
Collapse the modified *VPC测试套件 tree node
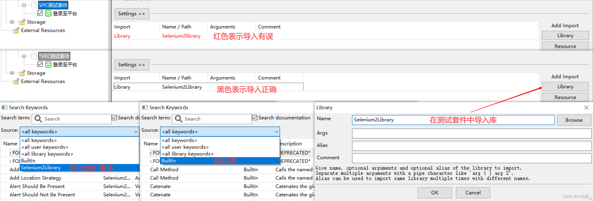(24, 56)
